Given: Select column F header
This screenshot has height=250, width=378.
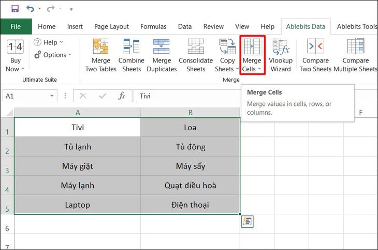Looking at the screenshot, I should [x=360, y=113].
